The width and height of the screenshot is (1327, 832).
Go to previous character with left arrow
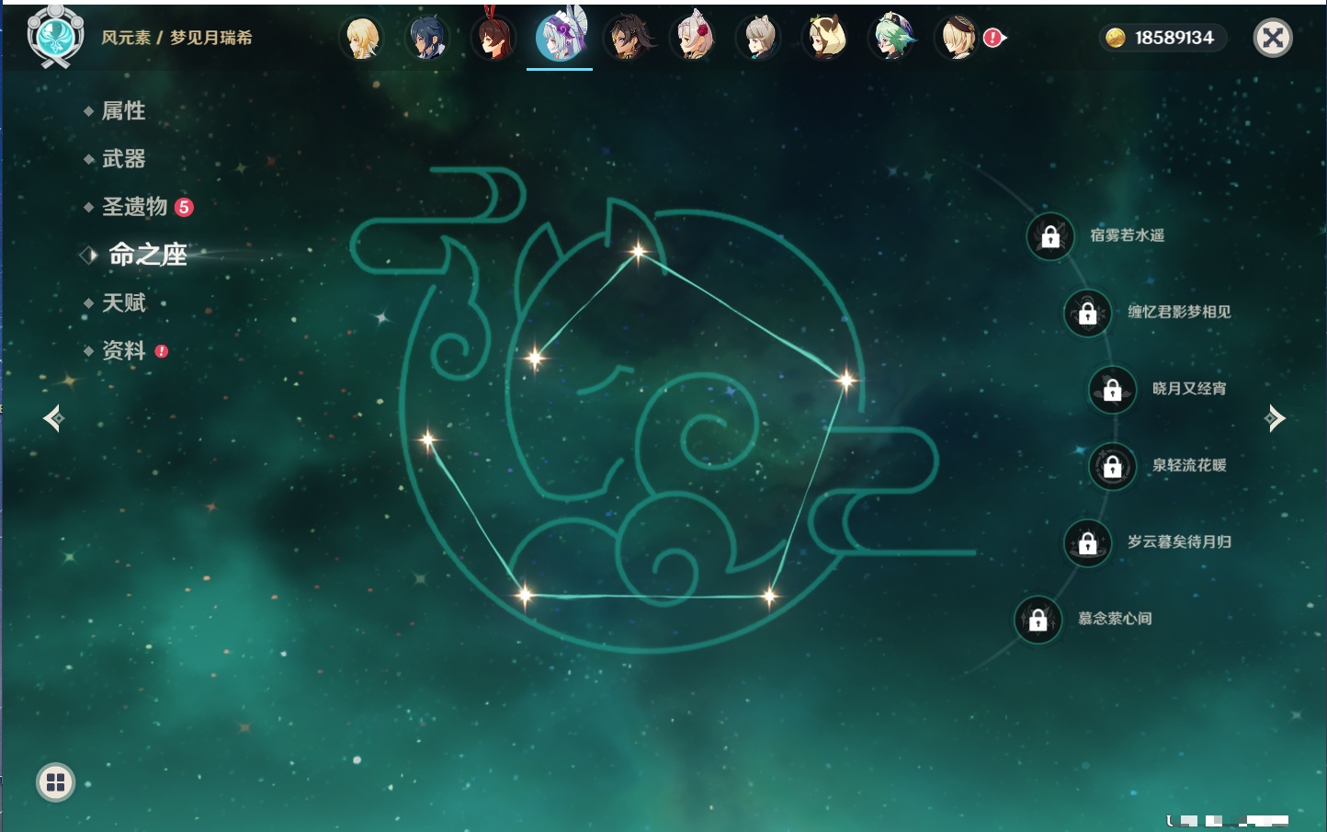(53, 418)
